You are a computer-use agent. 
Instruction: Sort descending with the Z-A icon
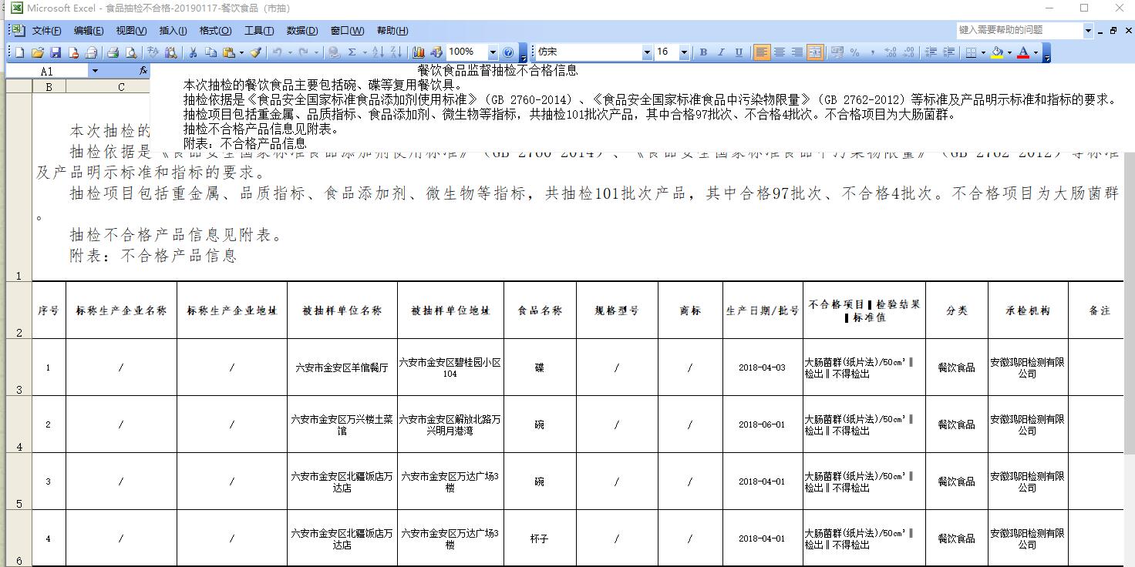396,52
